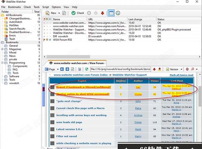Select the www.website-watcher.com View Forum tab
202x149 pixels.
[x=77, y=63]
